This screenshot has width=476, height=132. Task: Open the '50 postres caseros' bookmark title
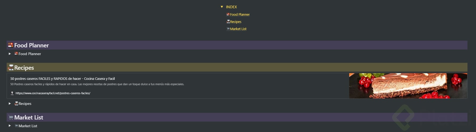pyautogui.click(x=62, y=79)
